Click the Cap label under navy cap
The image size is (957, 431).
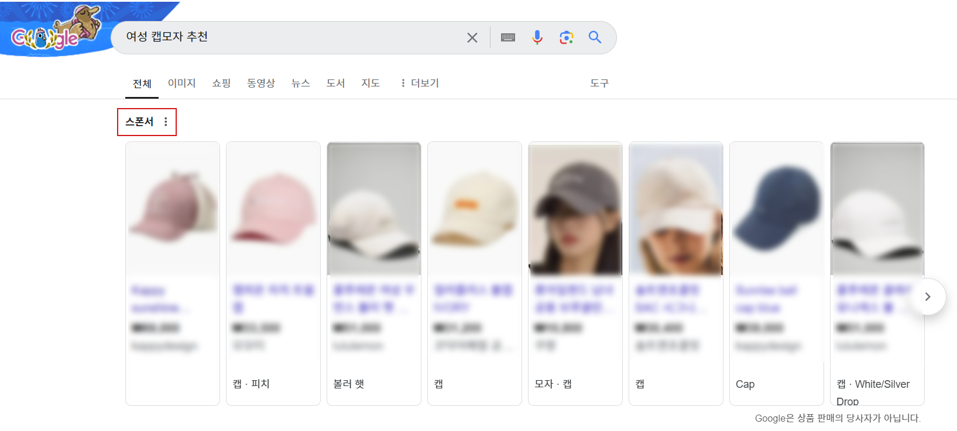pyautogui.click(x=745, y=384)
